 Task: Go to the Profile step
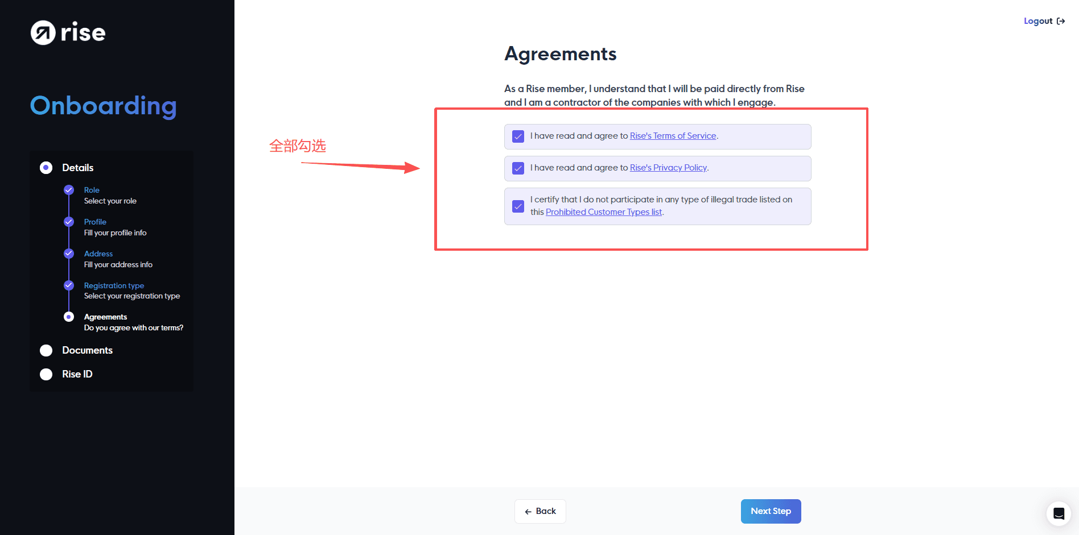pyautogui.click(x=95, y=222)
